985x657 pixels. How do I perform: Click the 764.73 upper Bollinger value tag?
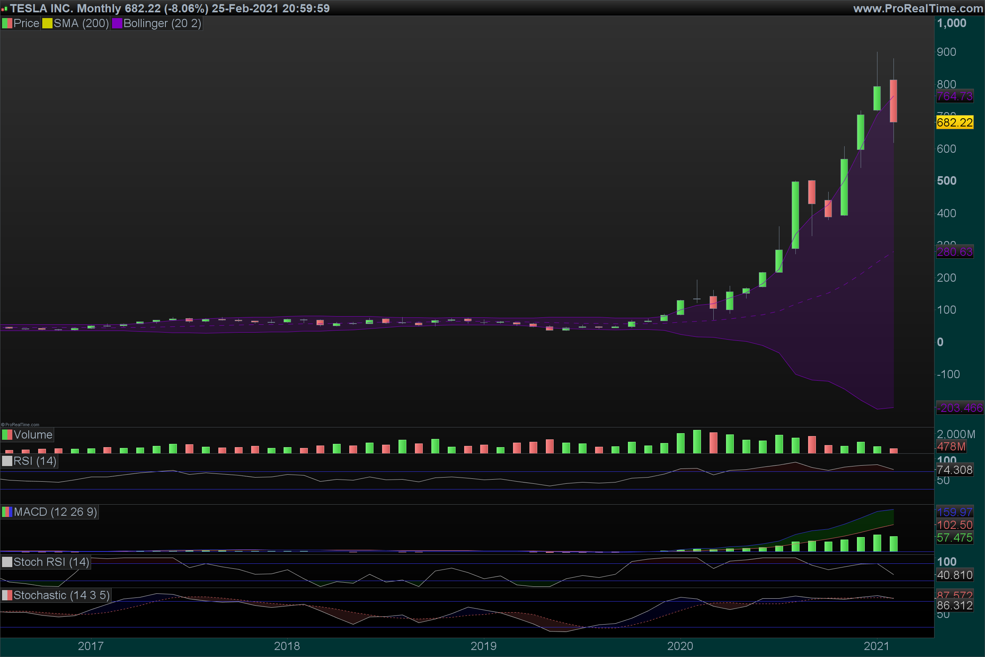pyautogui.click(x=955, y=96)
